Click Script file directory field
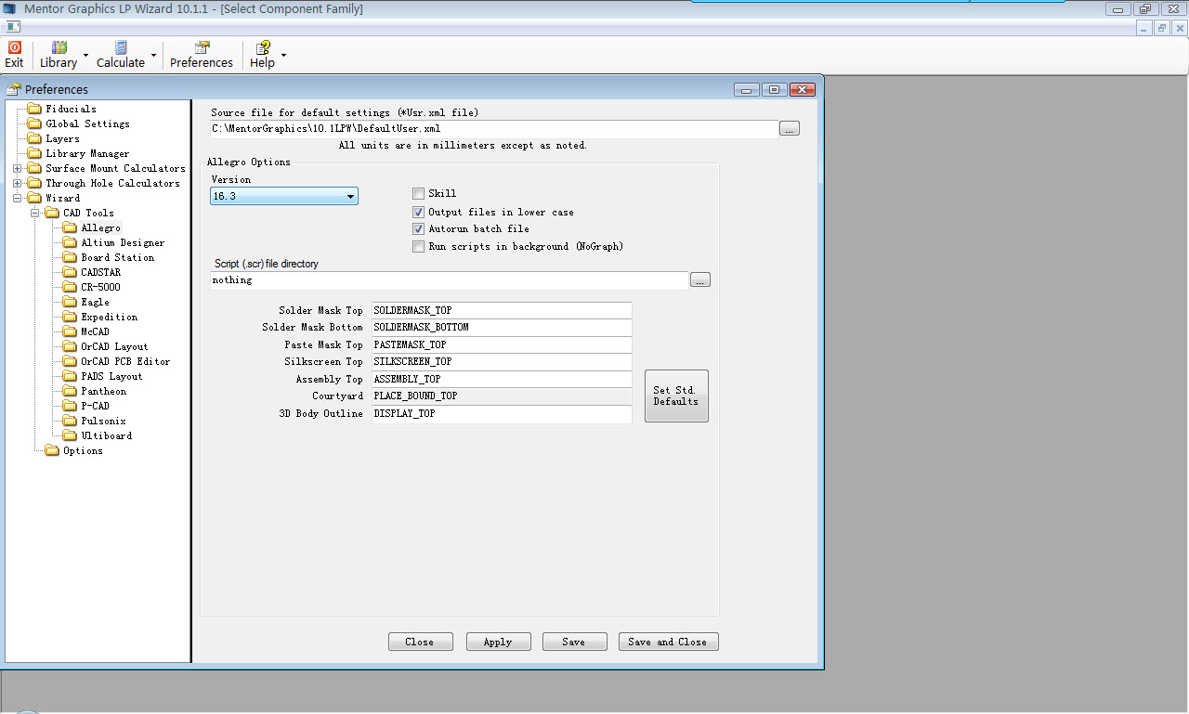The image size is (1189, 714). click(x=449, y=279)
